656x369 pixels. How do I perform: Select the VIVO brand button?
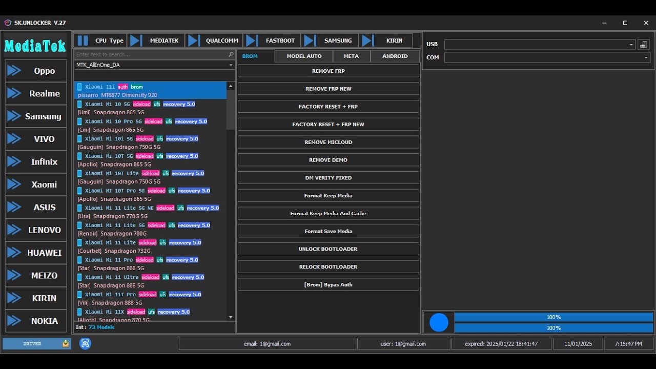[x=36, y=139]
